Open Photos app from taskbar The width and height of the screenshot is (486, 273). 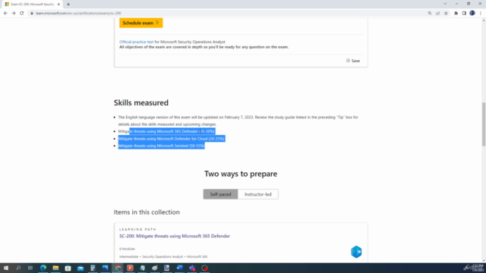click(105, 268)
